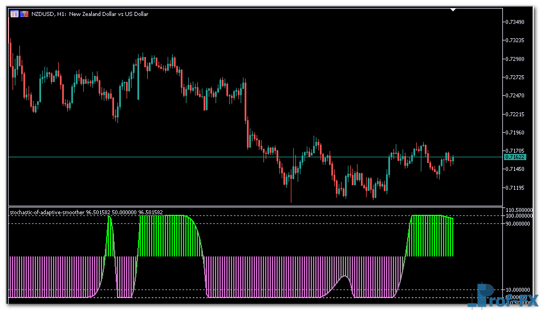Click the blue-red one-click trading icon
This screenshot has width=540, height=310.
[x=25, y=14]
